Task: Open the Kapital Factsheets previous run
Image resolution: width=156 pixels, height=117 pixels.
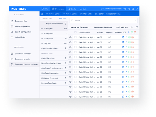Action: coord(48,58)
